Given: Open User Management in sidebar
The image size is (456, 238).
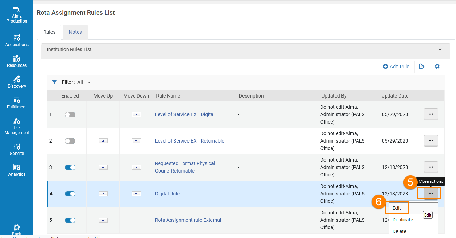Looking at the screenshot, I should (17, 126).
